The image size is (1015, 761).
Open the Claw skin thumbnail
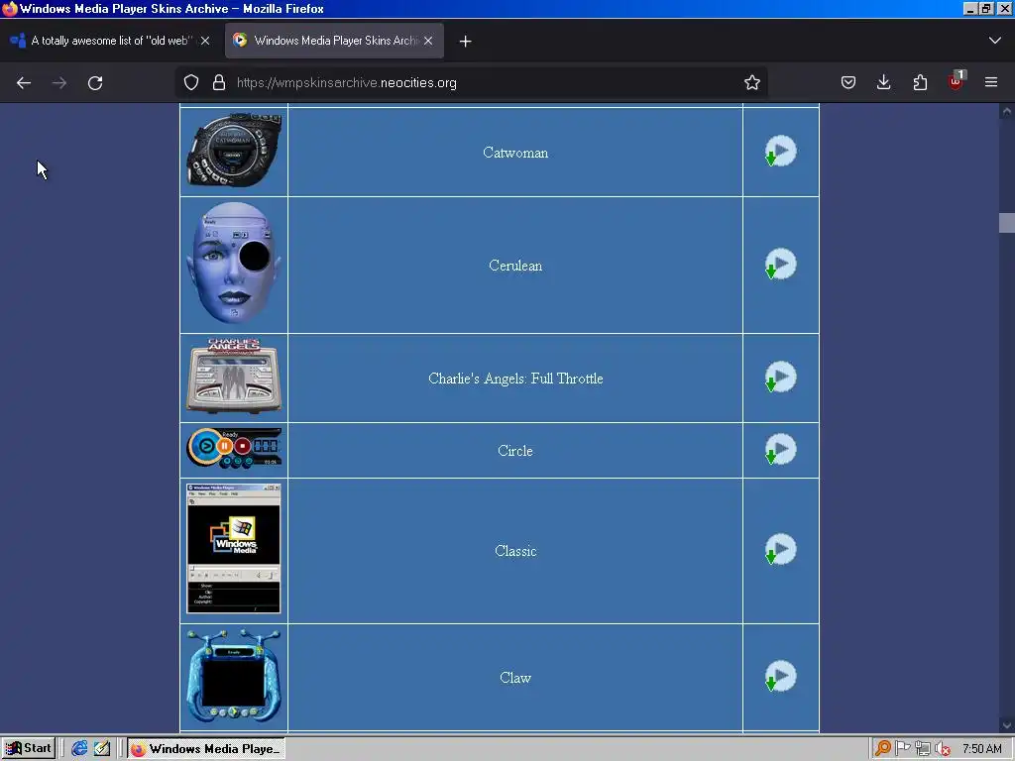click(x=234, y=676)
